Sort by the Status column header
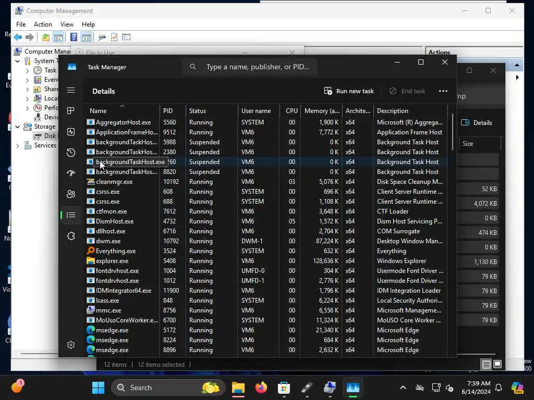 pyautogui.click(x=212, y=111)
